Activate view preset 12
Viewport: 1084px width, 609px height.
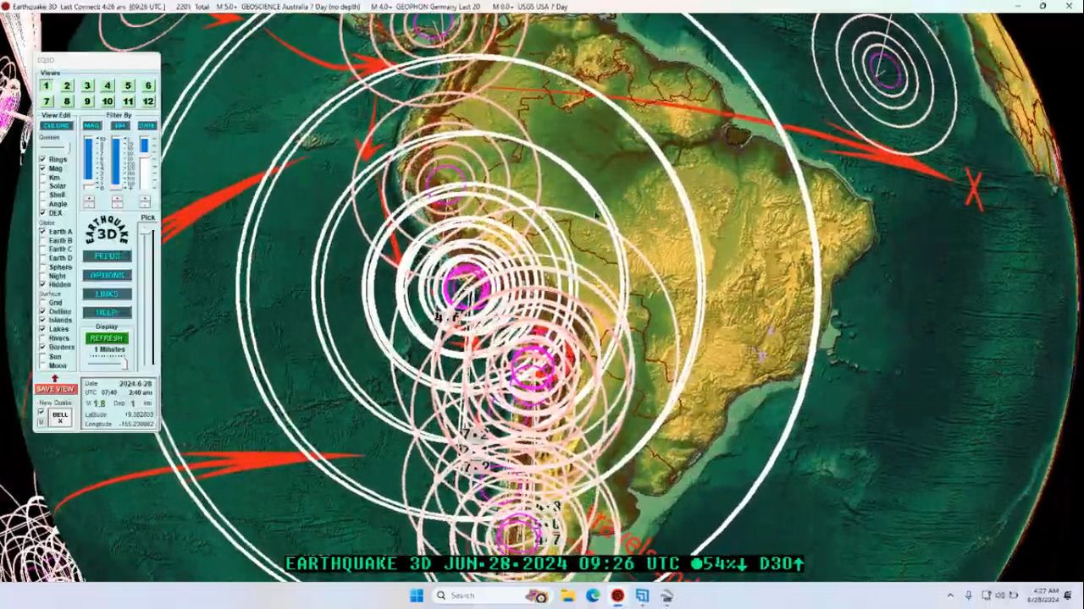coord(148,101)
